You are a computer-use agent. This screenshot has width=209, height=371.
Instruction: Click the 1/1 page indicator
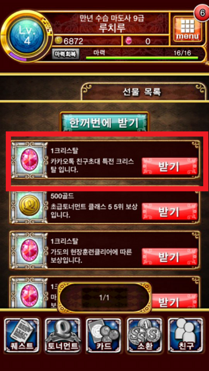coord(104,298)
